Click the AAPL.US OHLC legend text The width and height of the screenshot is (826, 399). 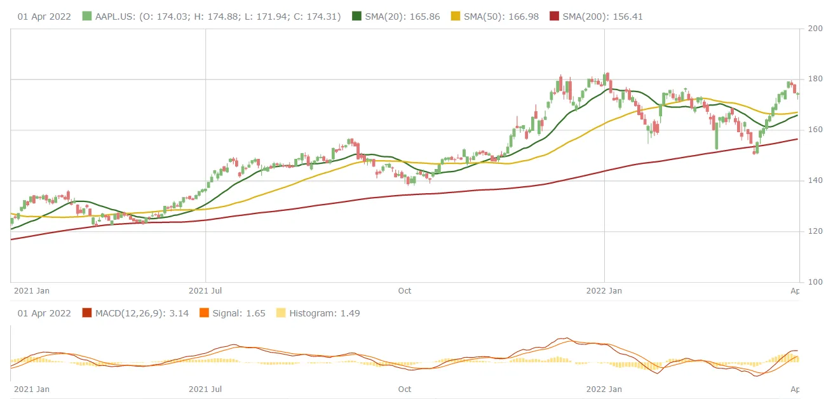[x=218, y=17]
